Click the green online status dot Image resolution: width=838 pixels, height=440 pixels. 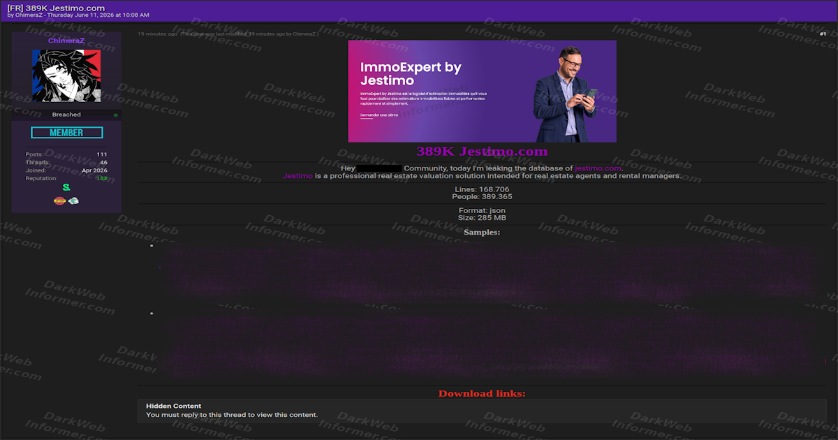tap(115, 115)
